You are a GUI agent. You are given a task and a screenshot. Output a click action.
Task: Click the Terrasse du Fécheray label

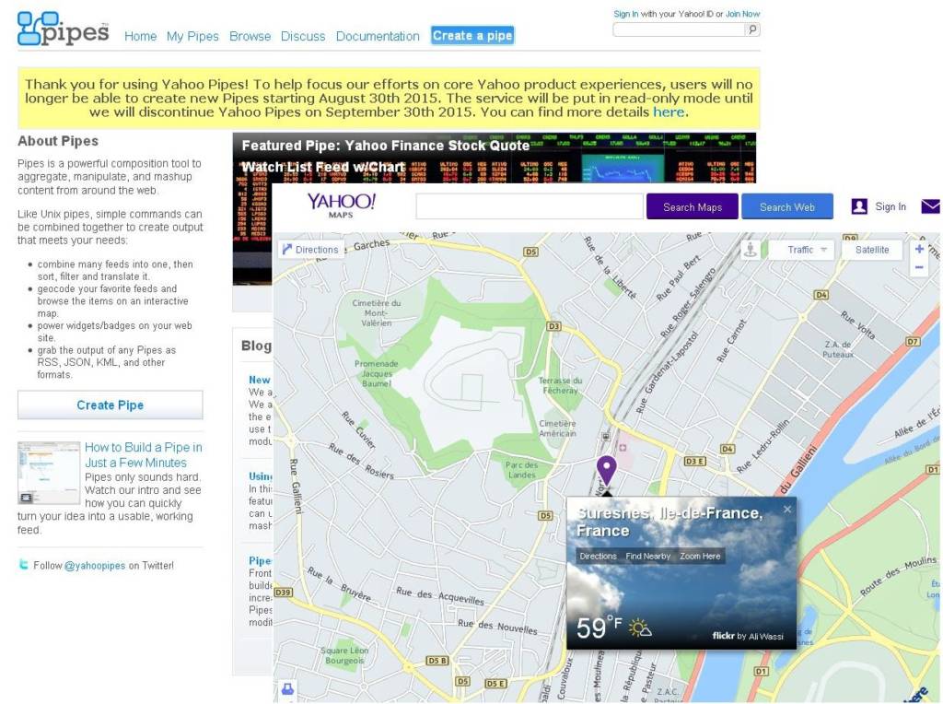point(560,385)
